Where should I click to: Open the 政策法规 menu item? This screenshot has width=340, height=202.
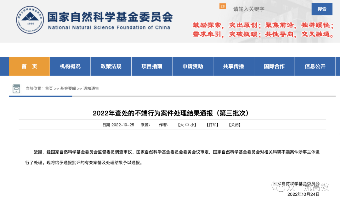111,66
